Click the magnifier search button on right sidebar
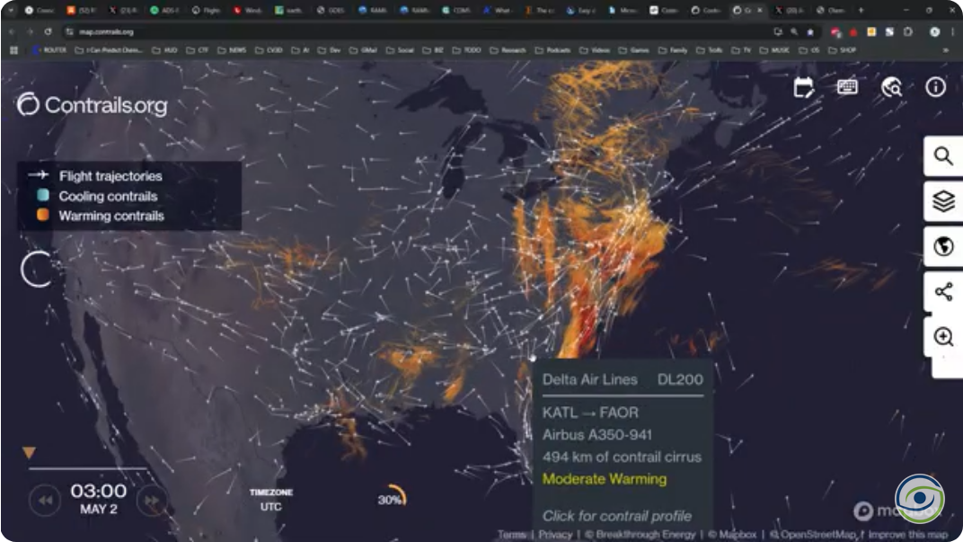 (943, 156)
